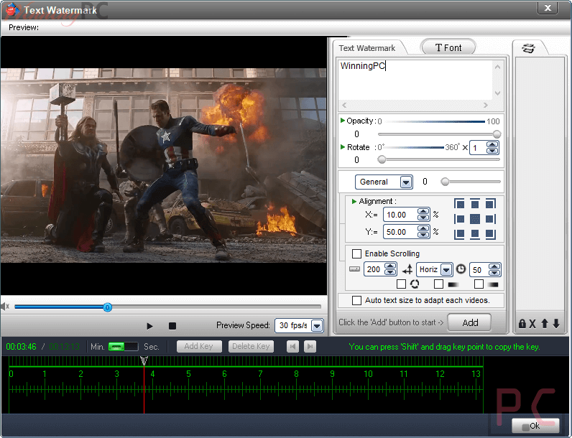The height and width of the screenshot is (438, 572).
Task: Expand the Alignment section arrow
Action: (354, 201)
